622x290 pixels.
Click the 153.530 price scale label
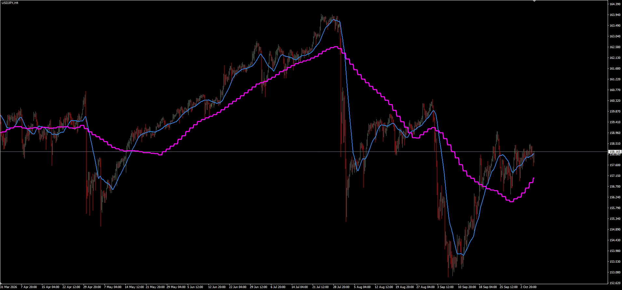click(615, 261)
